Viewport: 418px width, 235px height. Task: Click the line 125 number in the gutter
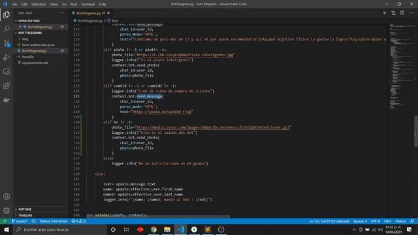pyautogui.click(x=76, y=96)
